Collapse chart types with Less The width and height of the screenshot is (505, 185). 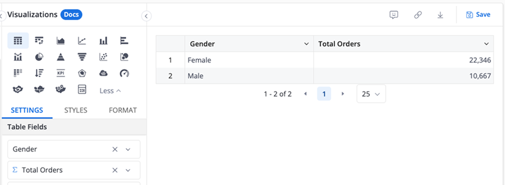[110, 91]
